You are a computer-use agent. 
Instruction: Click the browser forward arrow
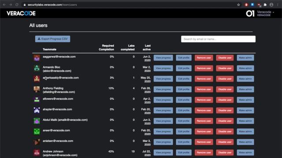pos(11,5)
